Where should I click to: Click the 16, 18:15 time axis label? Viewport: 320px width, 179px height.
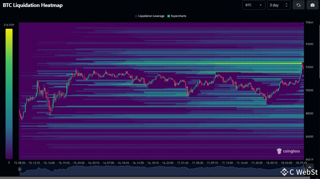[x=153, y=163]
